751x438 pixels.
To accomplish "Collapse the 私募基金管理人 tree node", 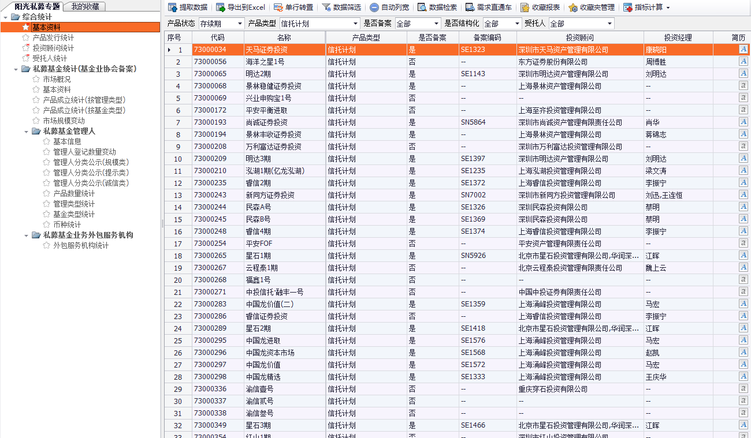I will pos(26,132).
